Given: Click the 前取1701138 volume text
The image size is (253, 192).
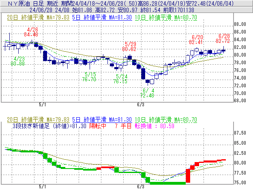Looking at the screenshot, I should click(179, 10).
